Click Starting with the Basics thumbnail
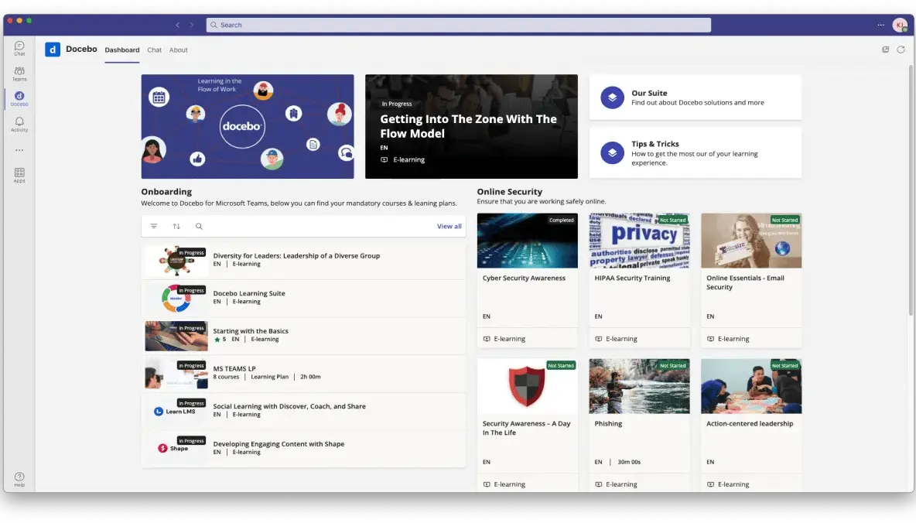 (176, 336)
